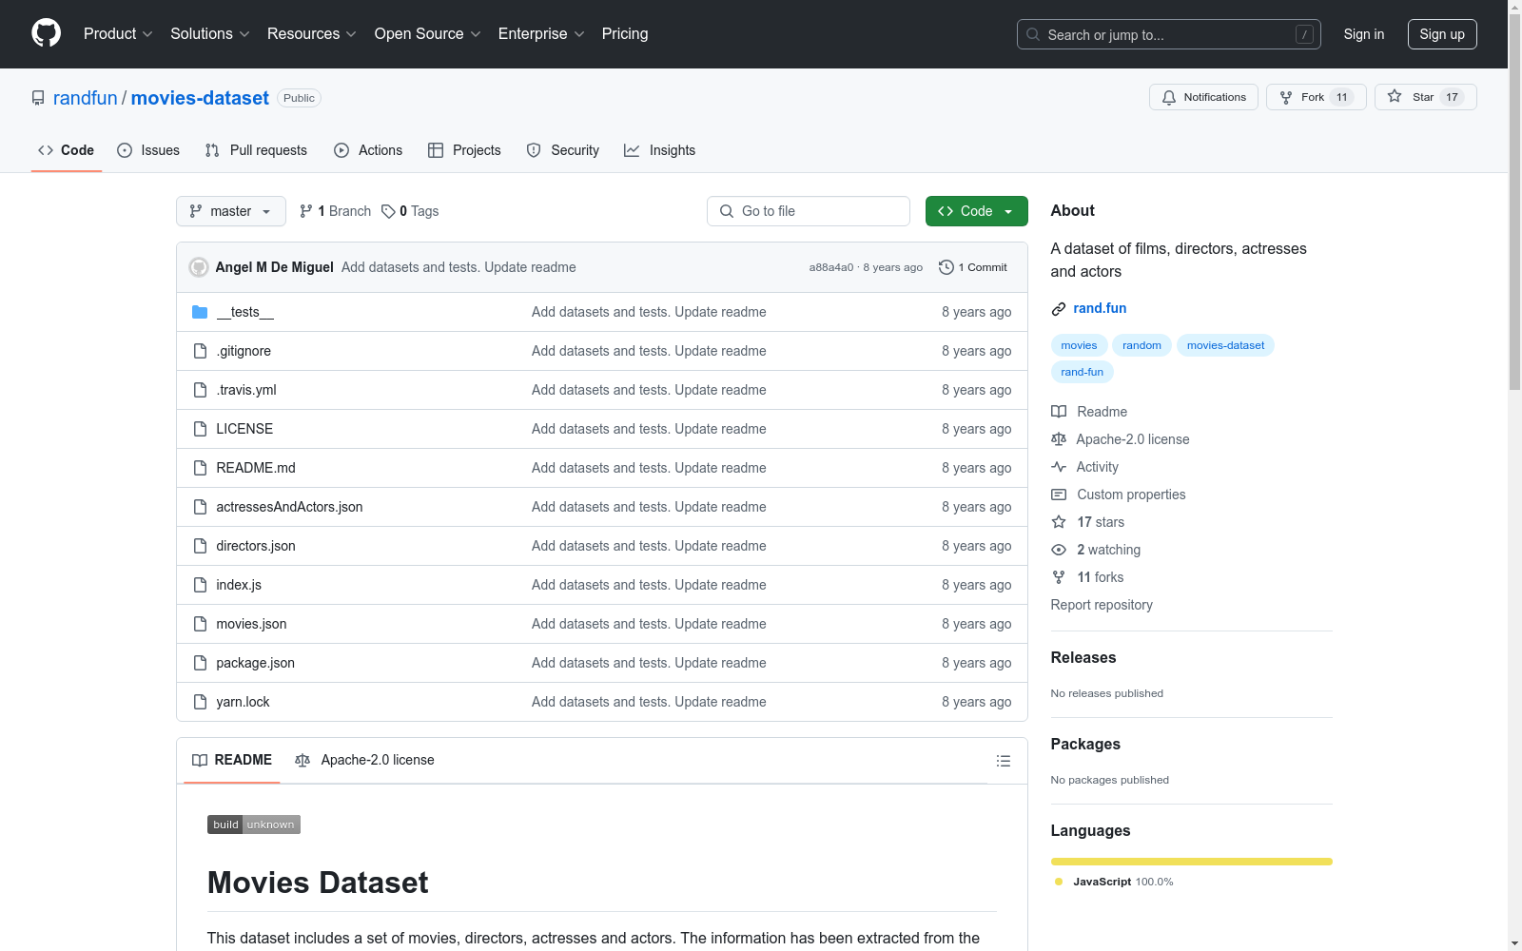Open actressesAndActors.json file
Image resolution: width=1522 pixels, height=951 pixels.
pos(289,507)
